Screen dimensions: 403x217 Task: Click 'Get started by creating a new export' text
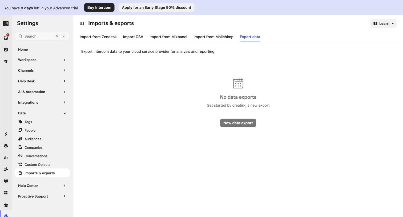point(238,105)
